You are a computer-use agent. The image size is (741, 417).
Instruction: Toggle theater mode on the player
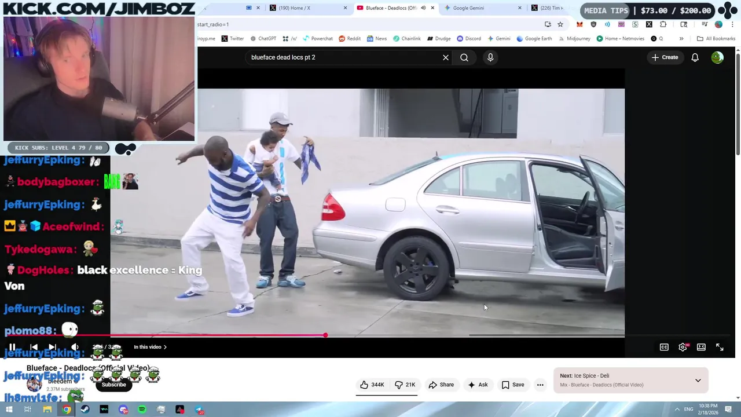pos(701,347)
